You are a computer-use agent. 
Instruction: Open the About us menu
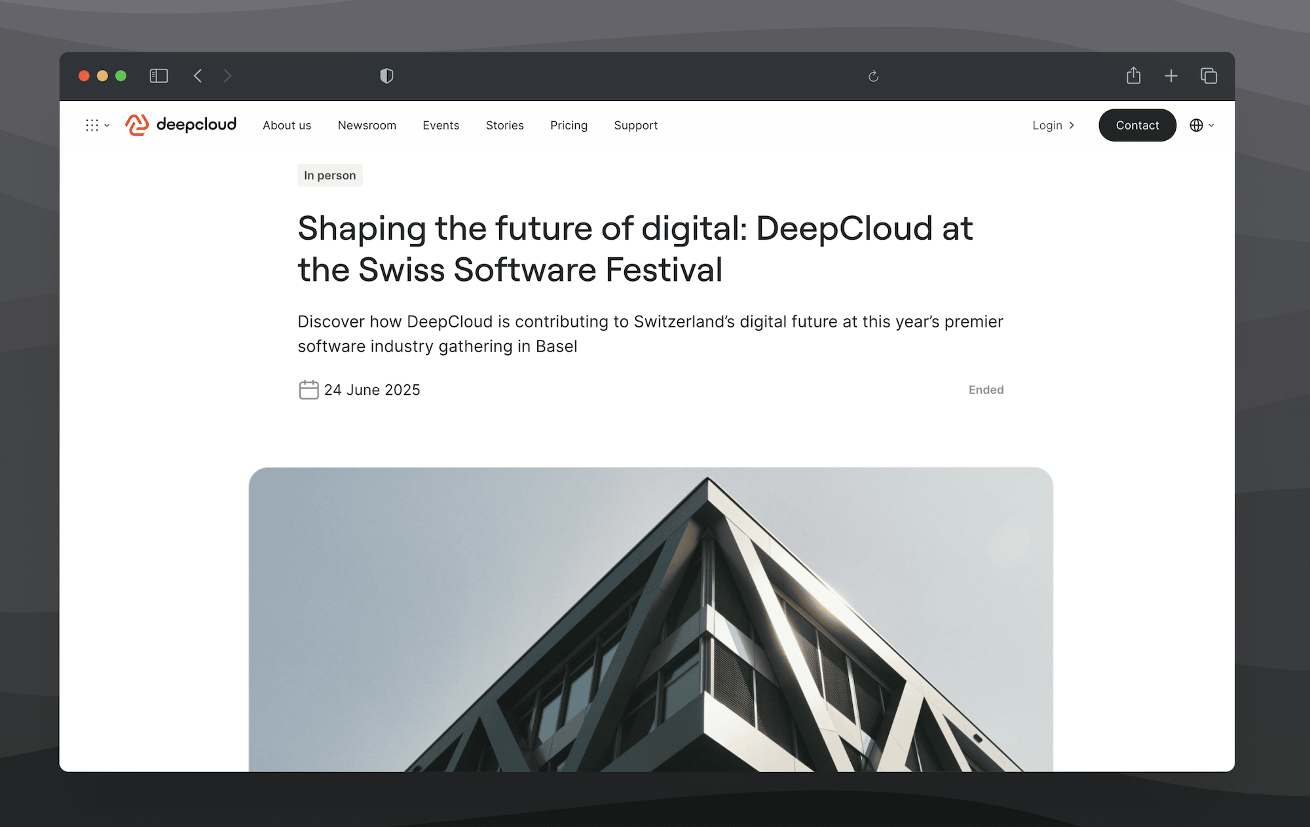pyautogui.click(x=287, y=125)
